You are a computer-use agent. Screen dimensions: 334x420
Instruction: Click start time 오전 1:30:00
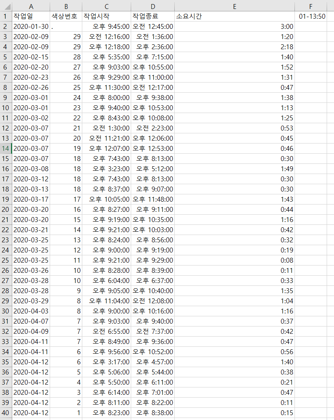tap(106, 128)
